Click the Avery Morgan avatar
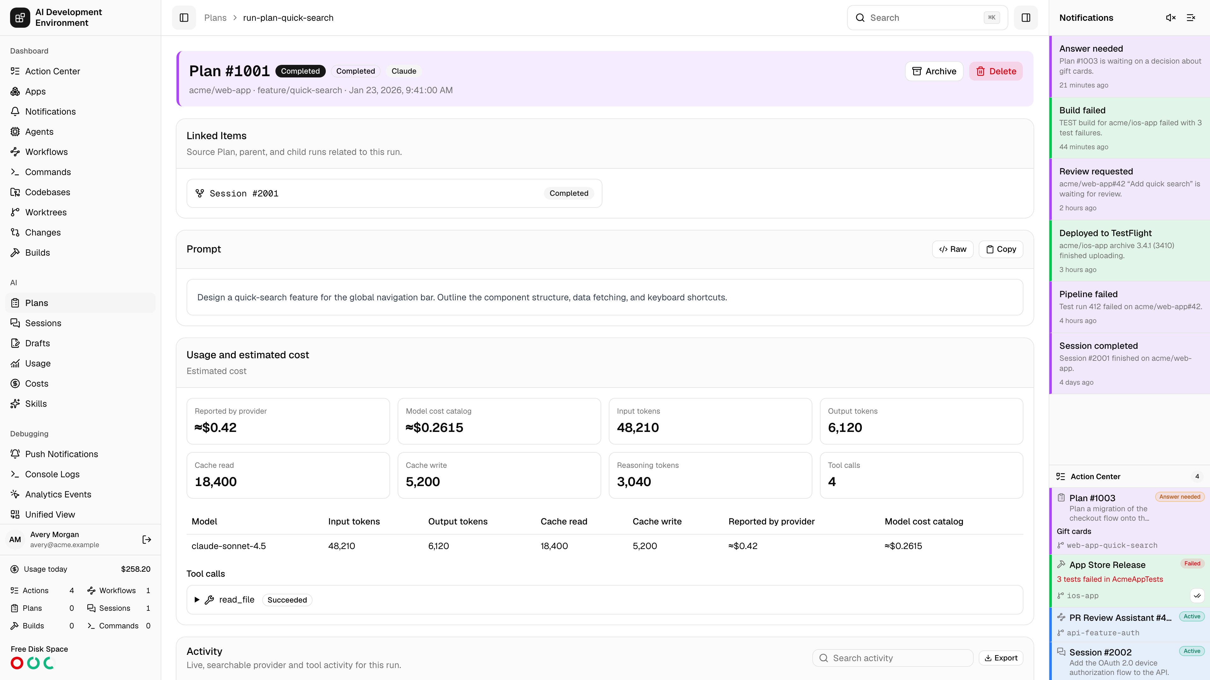 [x=15, y=540]
